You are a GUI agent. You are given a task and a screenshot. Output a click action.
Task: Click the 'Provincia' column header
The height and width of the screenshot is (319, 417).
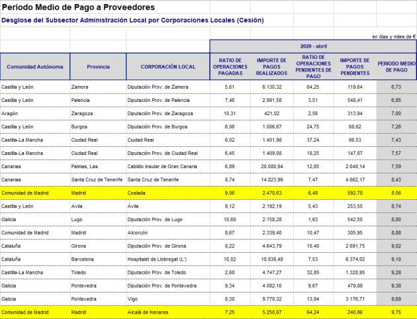point(98,67)
